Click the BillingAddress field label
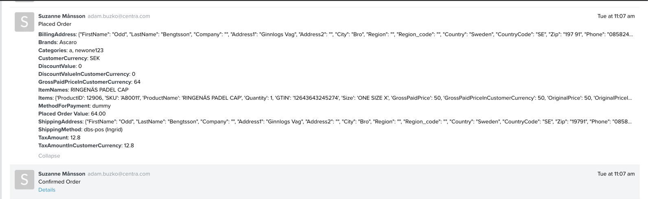 pos(57,34)
